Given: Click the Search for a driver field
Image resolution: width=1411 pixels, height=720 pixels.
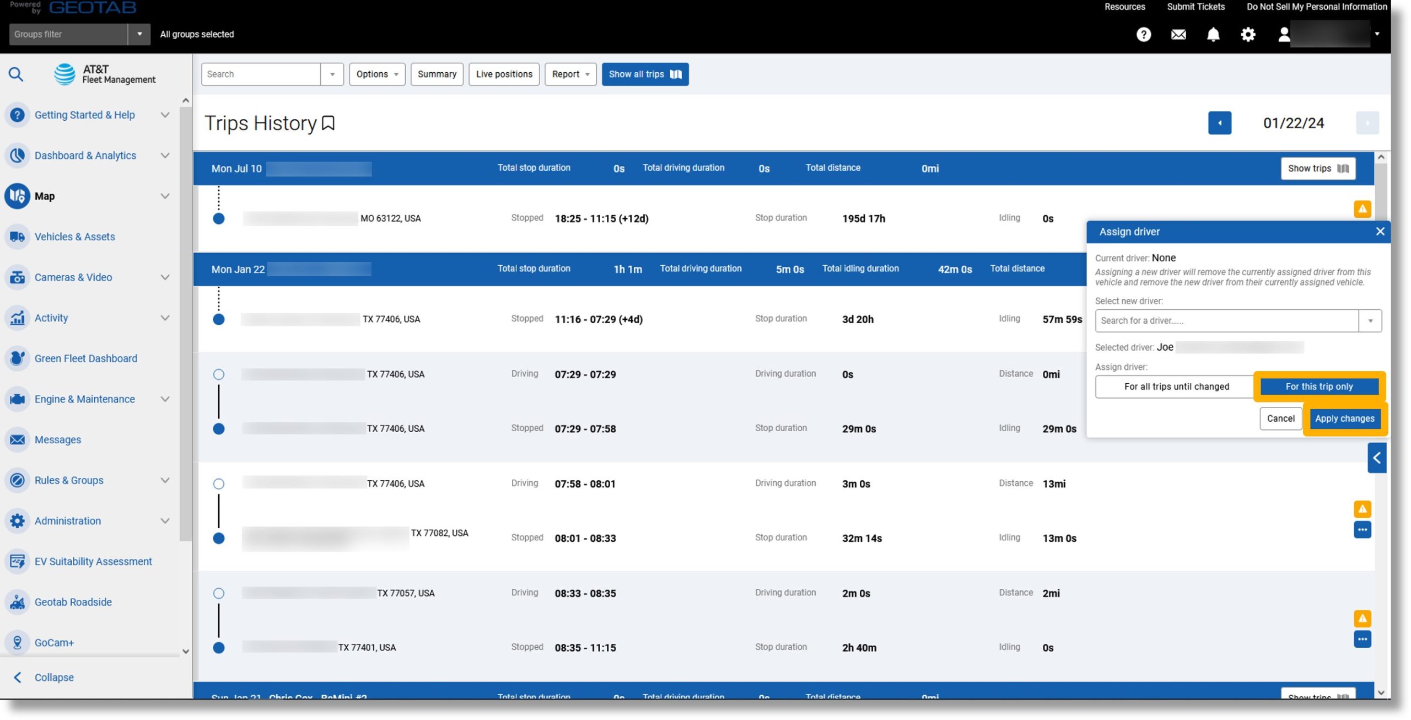Looking at the screenshot, I should tap(1226, 321).
